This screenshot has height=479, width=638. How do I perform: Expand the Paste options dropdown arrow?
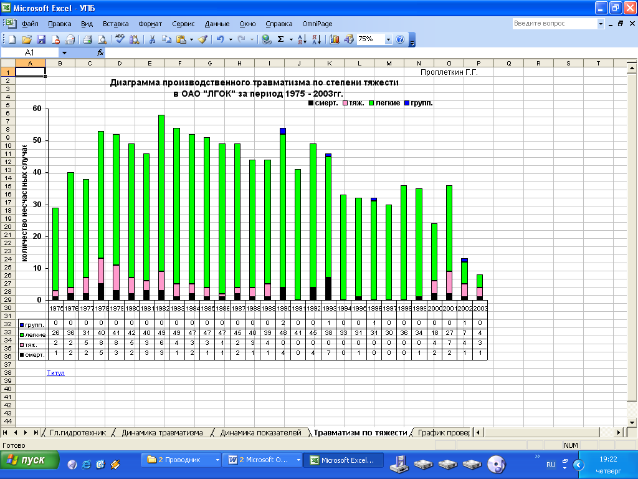pos(192,39)
